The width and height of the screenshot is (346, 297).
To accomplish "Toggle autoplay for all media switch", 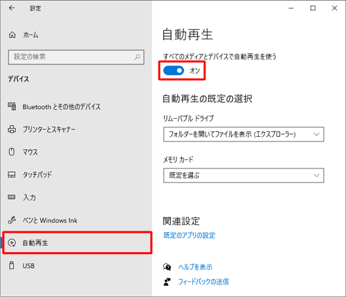I will point(174,70).
